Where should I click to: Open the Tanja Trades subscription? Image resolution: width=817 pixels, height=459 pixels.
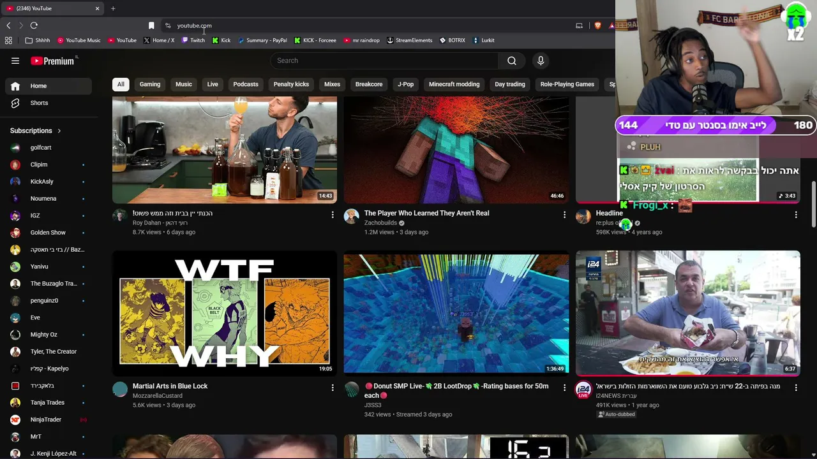49,402
